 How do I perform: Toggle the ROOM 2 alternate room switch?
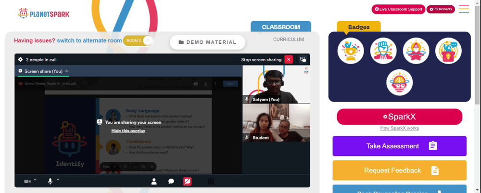[138, 41]
